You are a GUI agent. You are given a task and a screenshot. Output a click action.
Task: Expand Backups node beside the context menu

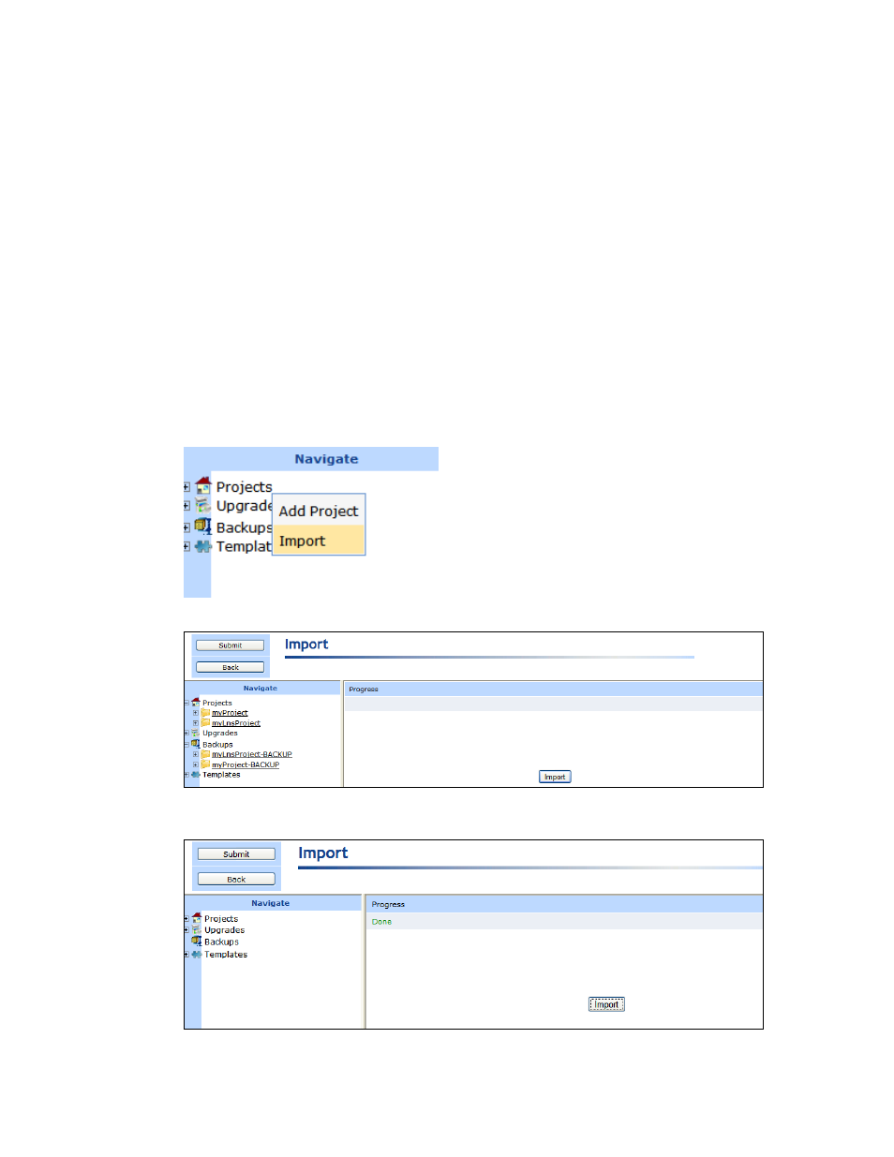[x=186, y=527]
